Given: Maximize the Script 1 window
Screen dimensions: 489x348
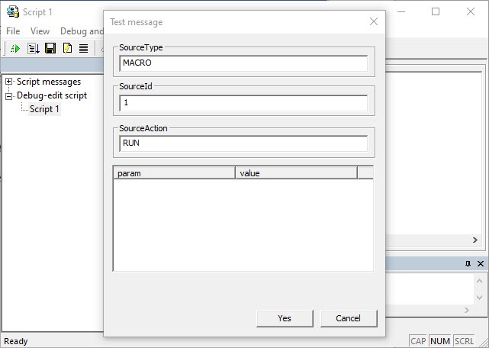Looking at the screenshot, I should 436,12.
